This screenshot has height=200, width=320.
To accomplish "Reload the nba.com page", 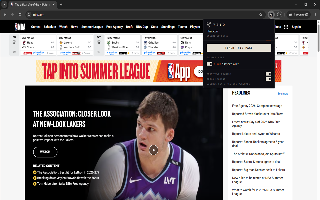I will [x=20, y=15].
